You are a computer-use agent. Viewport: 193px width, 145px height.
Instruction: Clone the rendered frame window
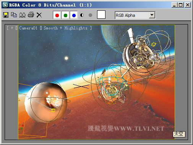point(22,15)
